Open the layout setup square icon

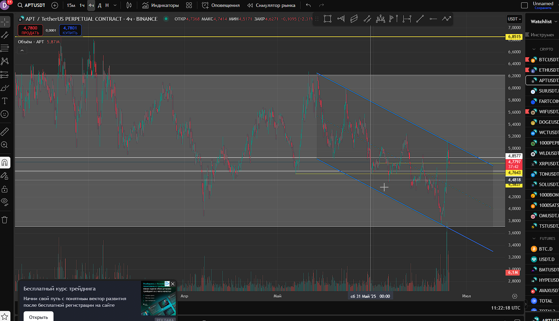pos(524,5)
